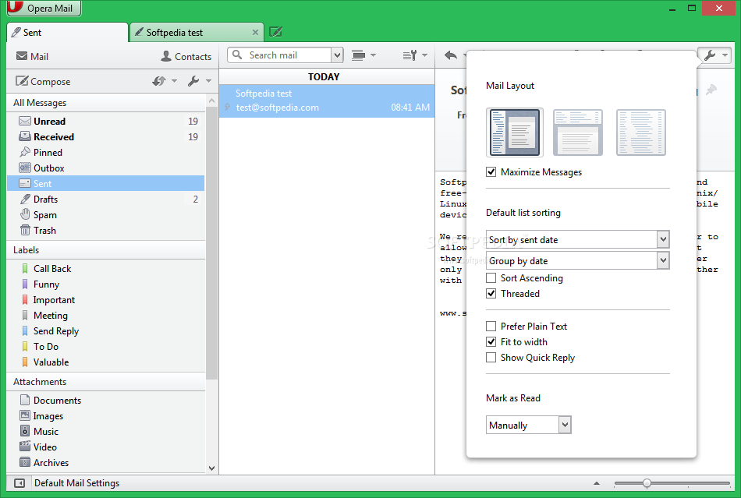Image resolution: width=741 pixels, height=498 pixels.
Task: Open the Received folder
Action: click(106, 137)
